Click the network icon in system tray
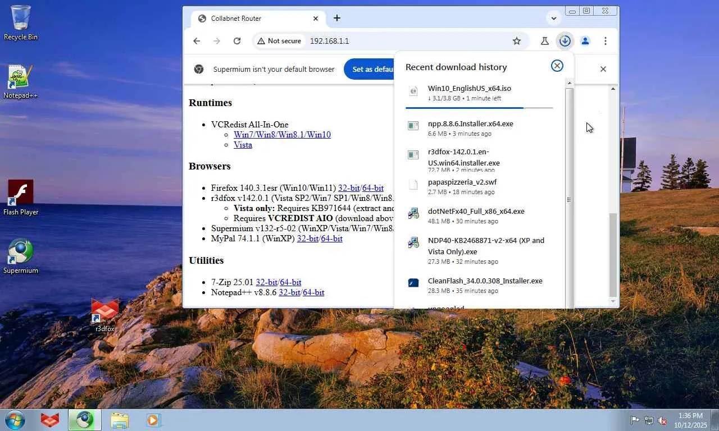Viewport: 719px width, 431px height. [649, 420]
